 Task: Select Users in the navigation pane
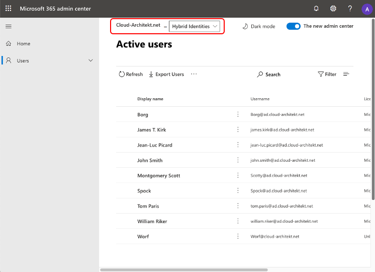coord(23,61)
